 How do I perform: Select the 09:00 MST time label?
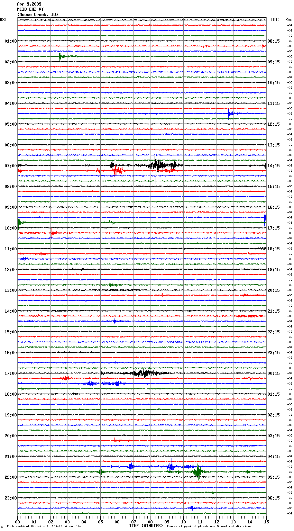pyautogui.click(x=11, y=207)
